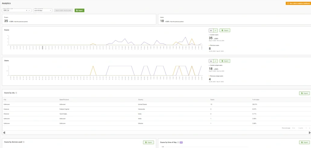Go to the next page of the city table

(309, 128)
